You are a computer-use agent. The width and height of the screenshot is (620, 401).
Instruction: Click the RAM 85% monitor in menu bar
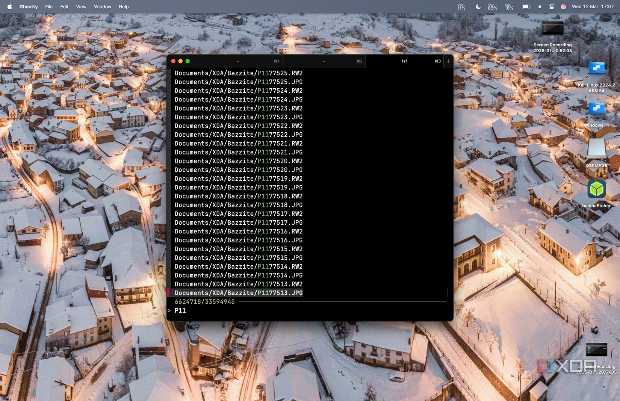[x=492, y=7]
